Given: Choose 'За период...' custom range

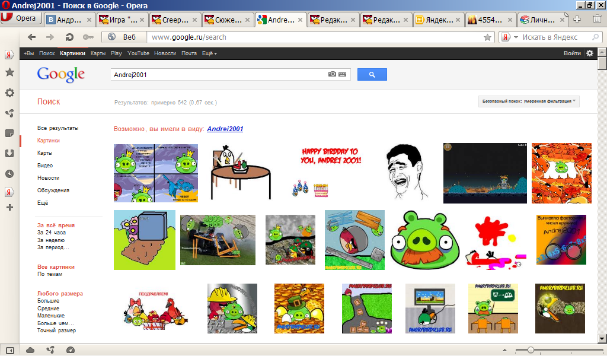Looking at the screenshot, I should pyautogui.click(x=53, y=247).
